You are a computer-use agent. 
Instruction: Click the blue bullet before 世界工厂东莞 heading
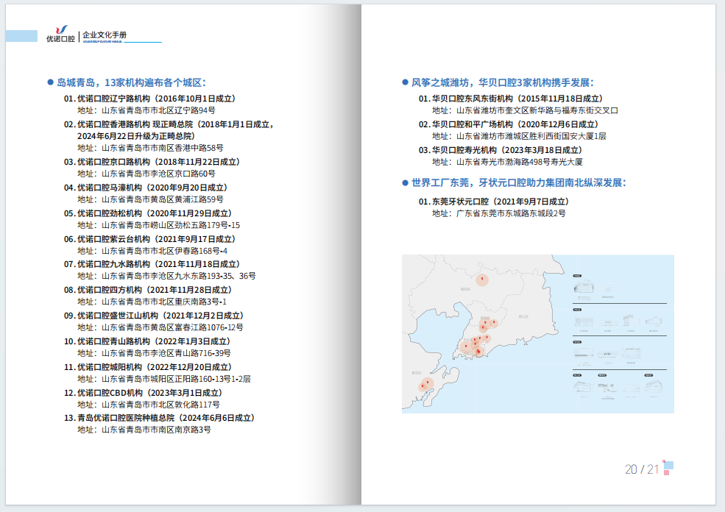(x=405, y=182)
